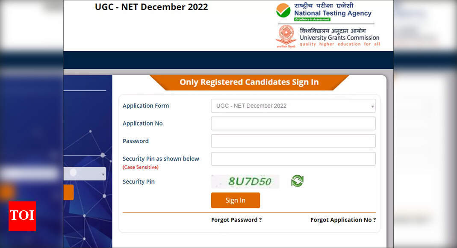Click the University Grants Commission emblem

(x=286, y=35)
